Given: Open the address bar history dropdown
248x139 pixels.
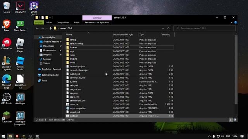Looking at the screenshot, I should [163, 28].
